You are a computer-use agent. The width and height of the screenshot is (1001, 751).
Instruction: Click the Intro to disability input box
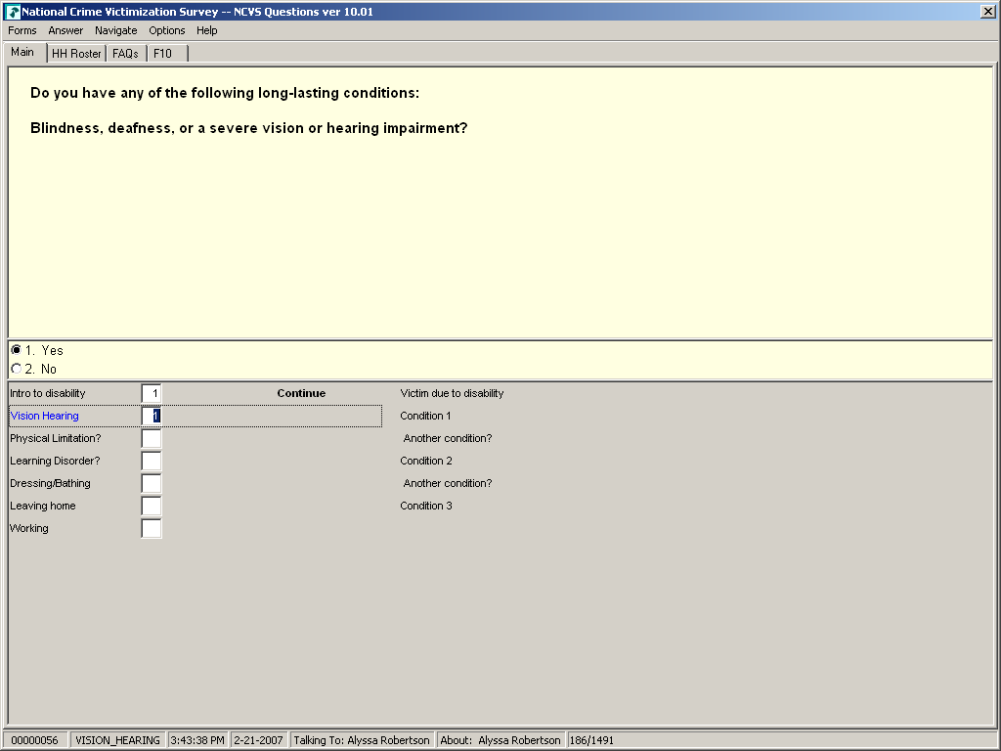tap(152, 393)
